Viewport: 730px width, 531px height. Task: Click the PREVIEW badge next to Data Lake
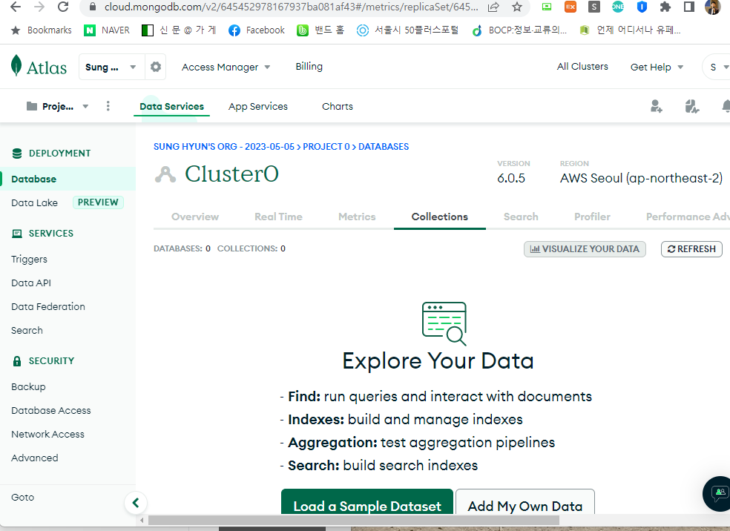(x=98, y=202)
